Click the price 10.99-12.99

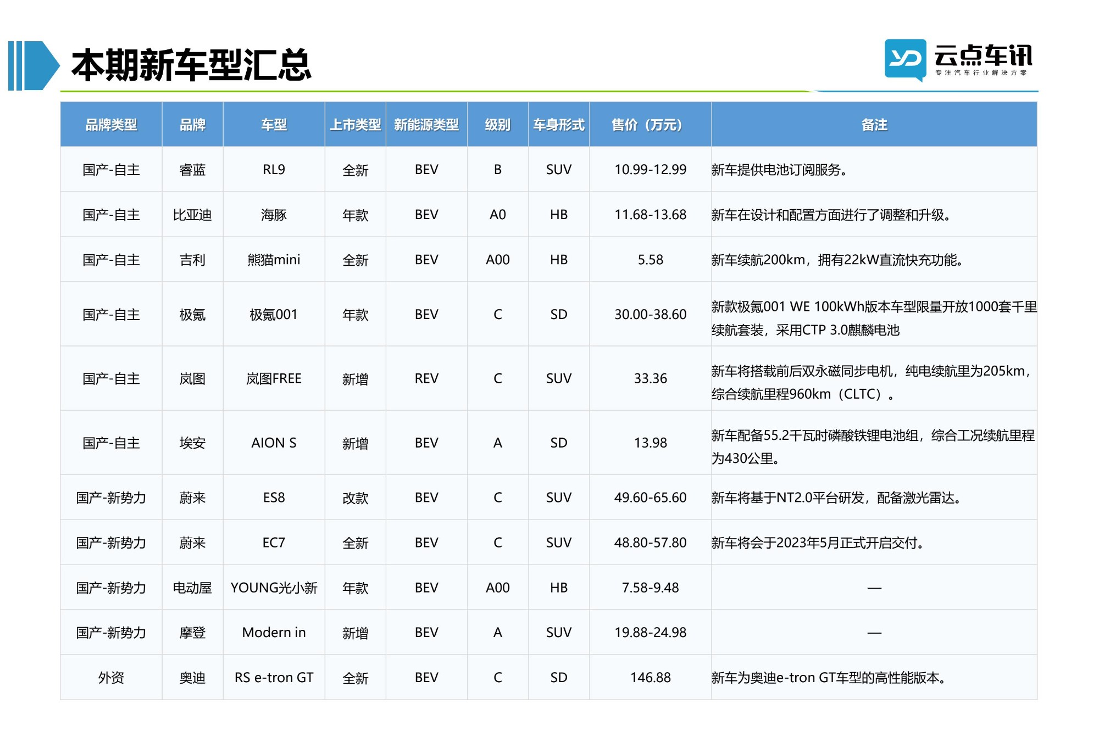(651, 170)
